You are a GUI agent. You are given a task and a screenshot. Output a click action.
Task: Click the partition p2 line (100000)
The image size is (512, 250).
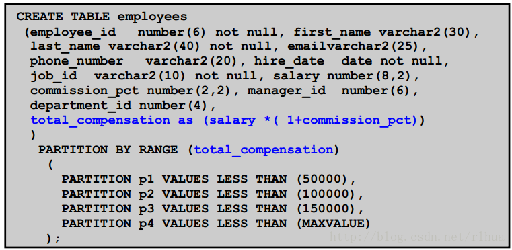213,194
